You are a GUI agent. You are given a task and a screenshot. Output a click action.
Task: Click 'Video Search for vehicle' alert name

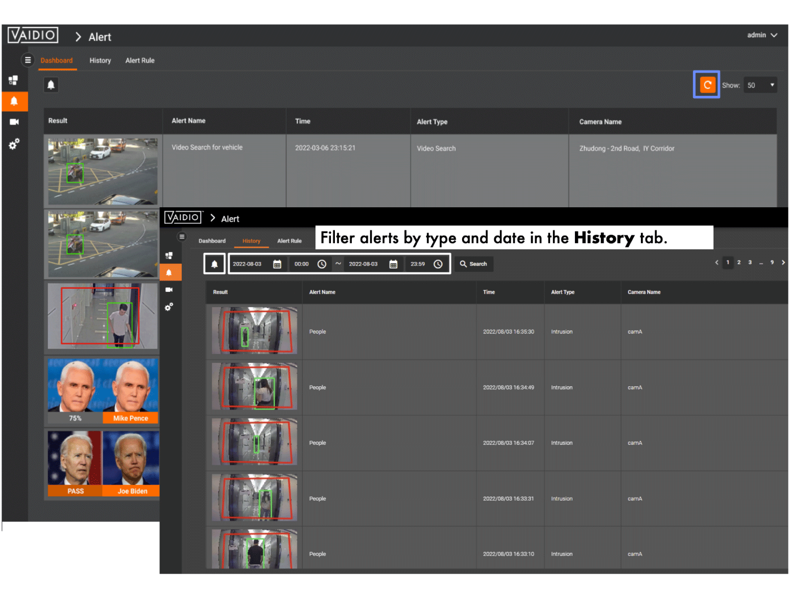tap(207, 148)
